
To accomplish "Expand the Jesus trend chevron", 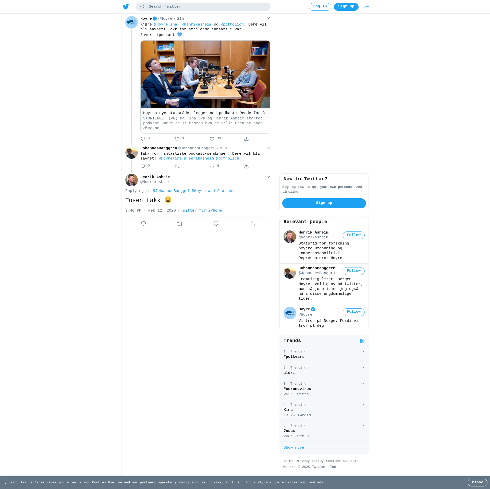I will click(363, 426).
